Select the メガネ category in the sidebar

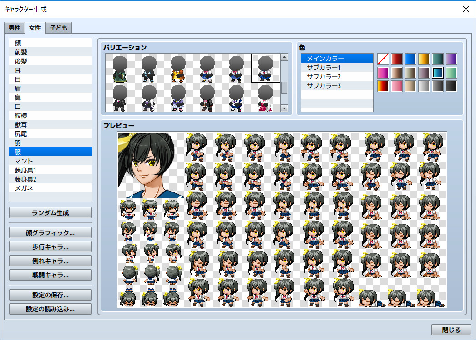50,188
